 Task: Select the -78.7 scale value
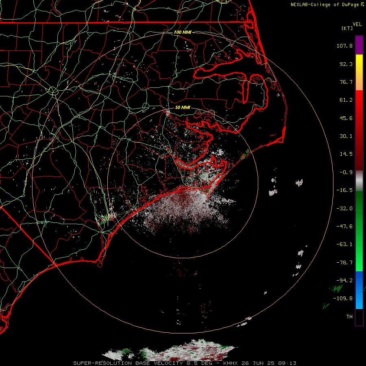344,263
